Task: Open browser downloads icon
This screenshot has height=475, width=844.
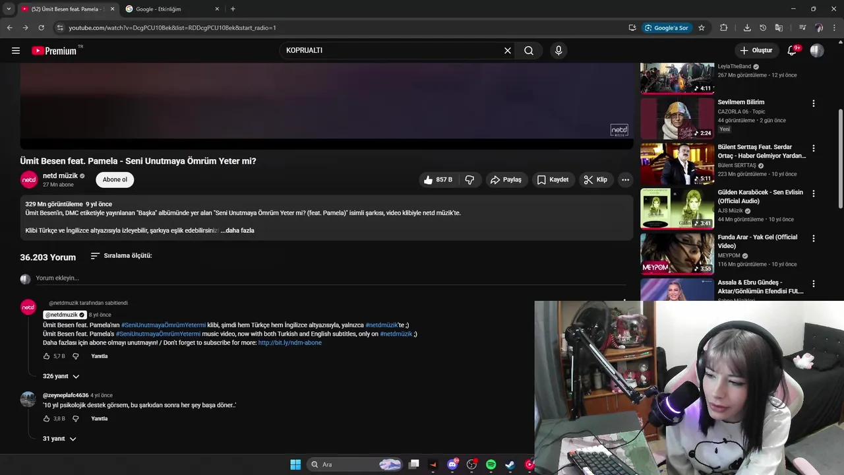Action: [747, 28]
